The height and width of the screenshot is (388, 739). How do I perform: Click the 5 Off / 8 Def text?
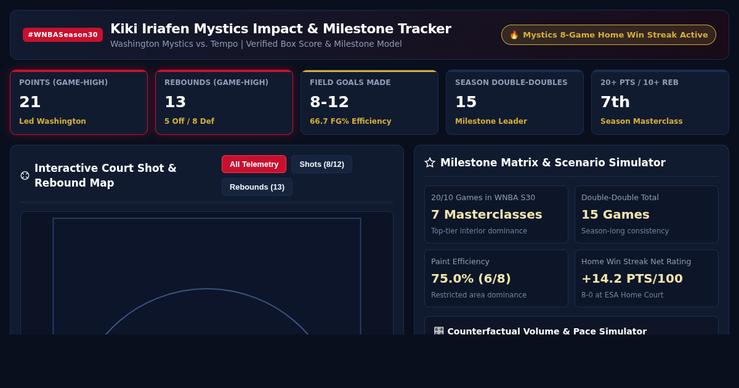coord(189,121)
